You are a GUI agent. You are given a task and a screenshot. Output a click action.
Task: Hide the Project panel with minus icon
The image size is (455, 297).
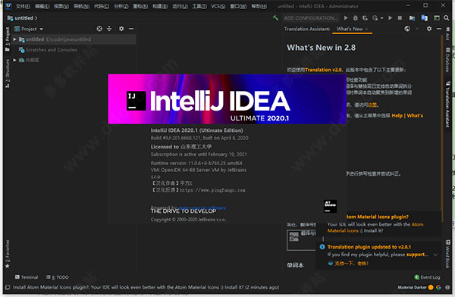[x=131, y=29]
